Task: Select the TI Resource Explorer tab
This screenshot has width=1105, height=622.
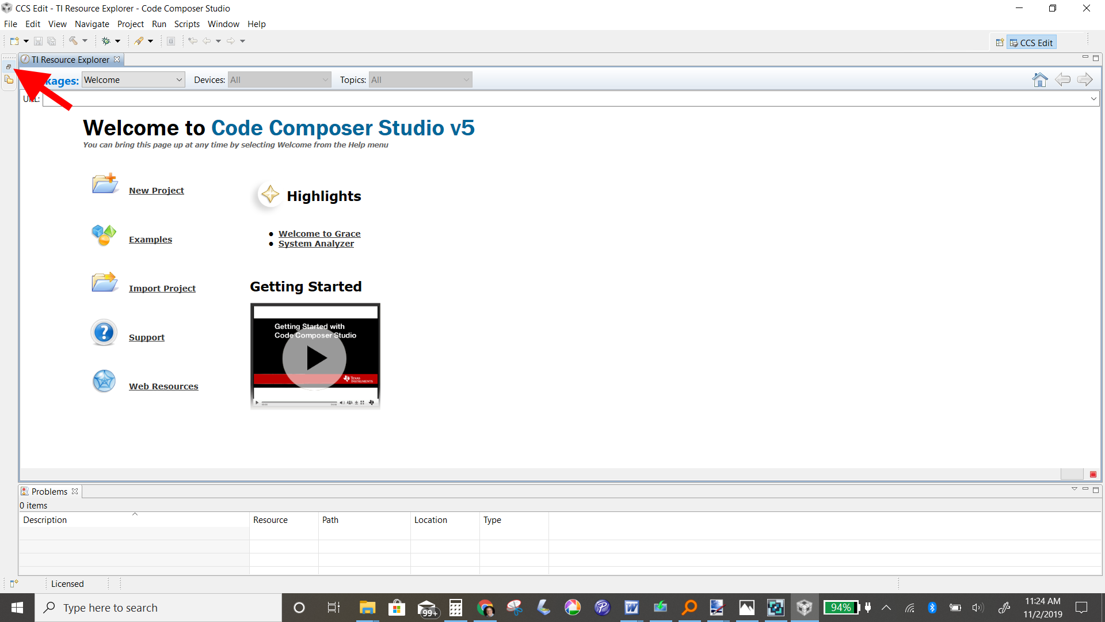Action: [70, 60]
